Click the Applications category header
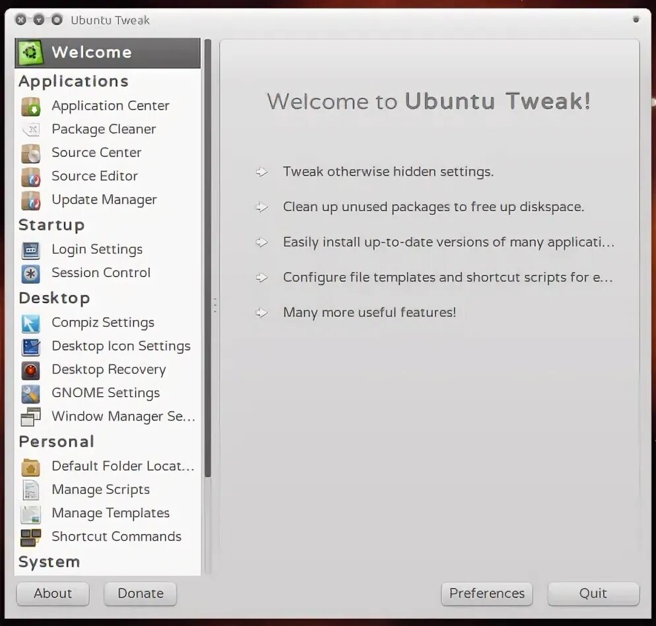 [x=73, y=81]
